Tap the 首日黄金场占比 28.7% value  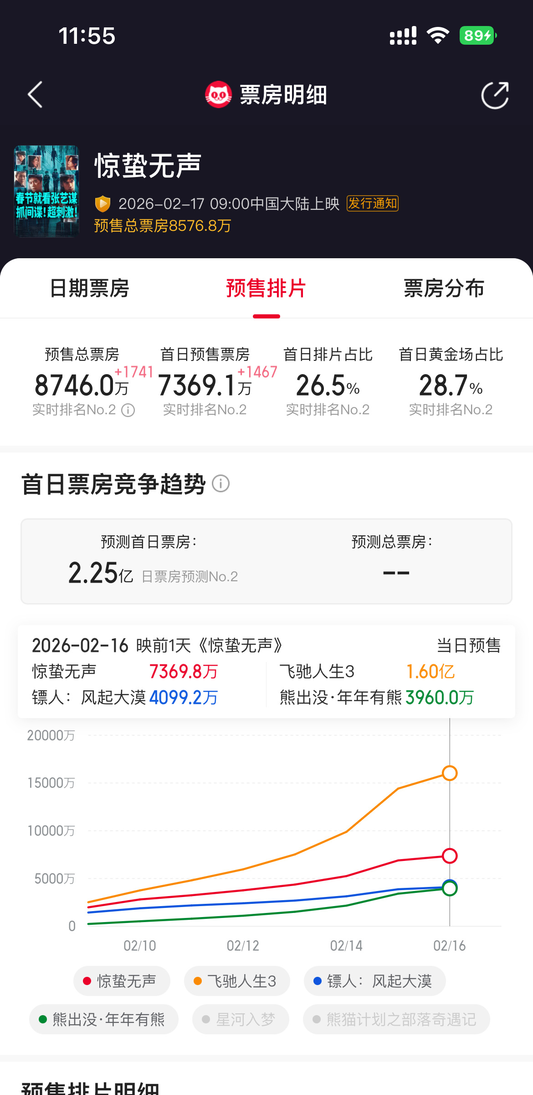click(x=451, y=385)
